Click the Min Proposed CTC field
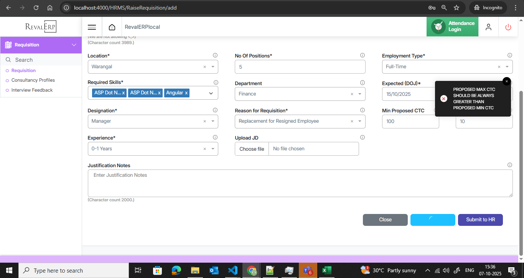The image size is (524, 278). click(x=410, y=122)
